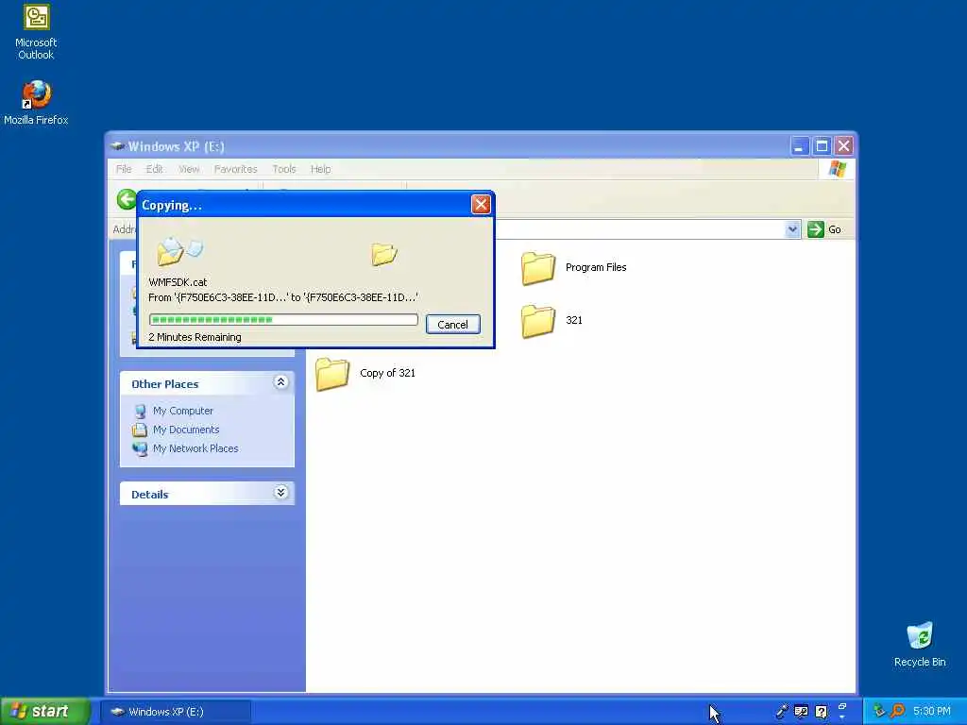Click the green Go arrow icon

tap(815, 229)
